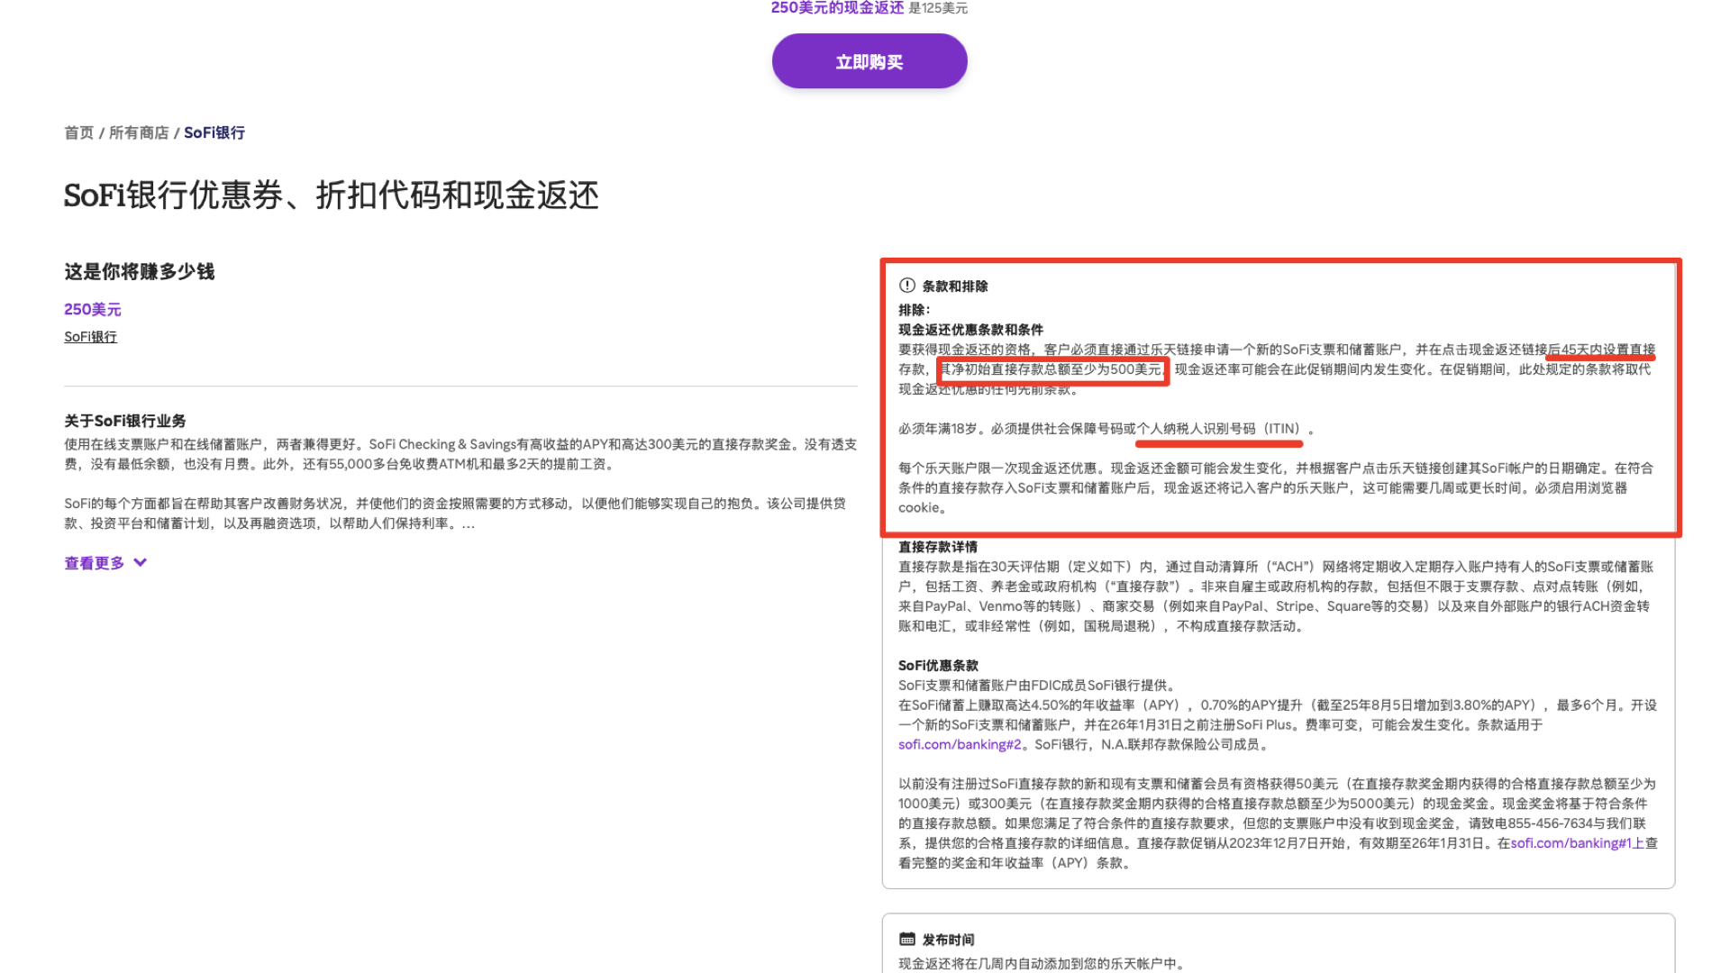This screenshot has width=1730, height=973.
Task: Click the 直接存款详情 subheading
Action: pos(937,547)
